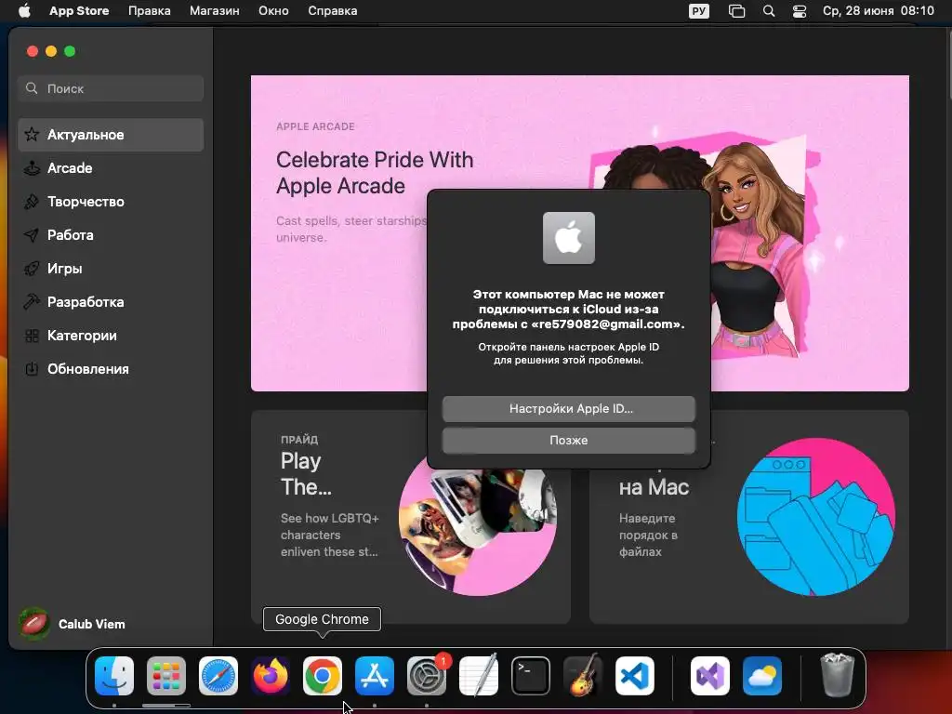This screenshot has width=952, height=714.
Task: Open the App Store menu
Action: (79, 11)
